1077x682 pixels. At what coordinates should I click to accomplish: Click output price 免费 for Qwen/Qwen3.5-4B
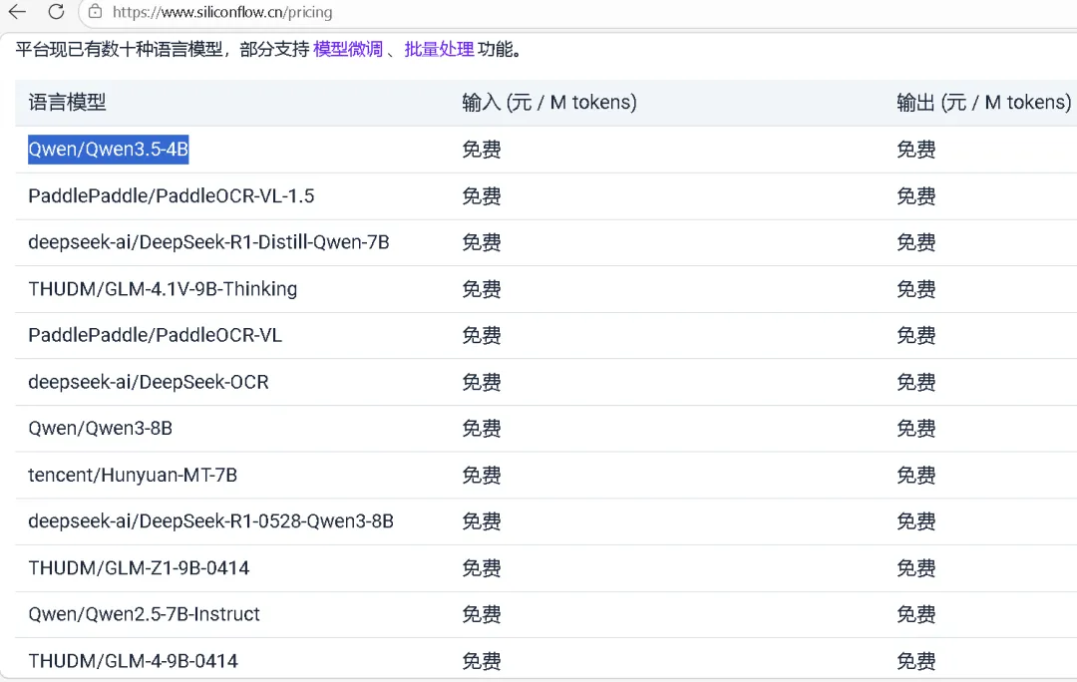point(916,149)
